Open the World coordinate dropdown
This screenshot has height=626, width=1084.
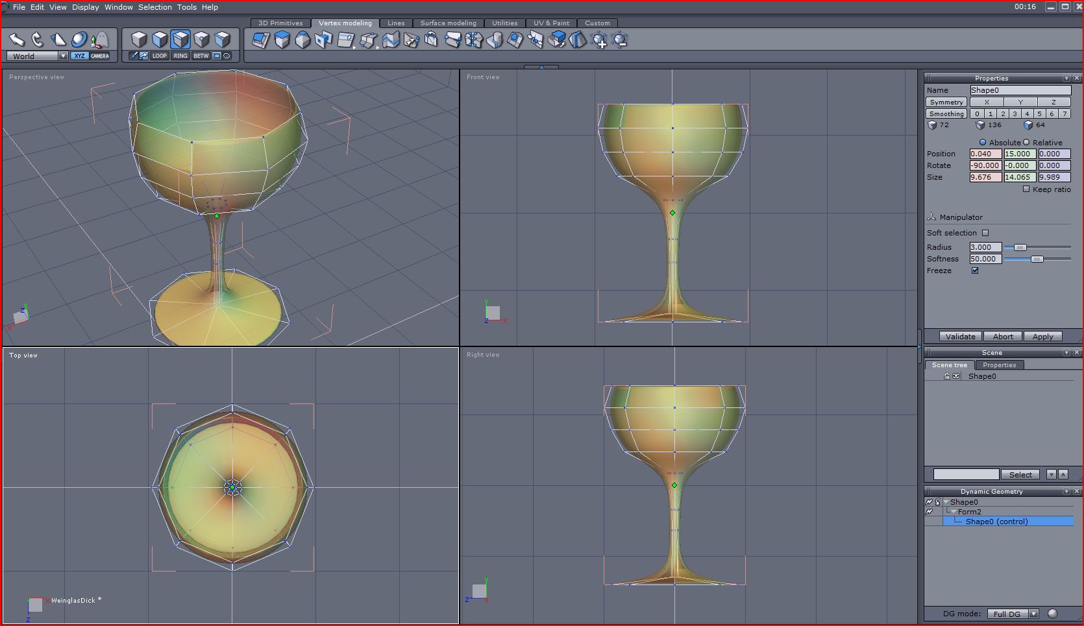[63, 56]
